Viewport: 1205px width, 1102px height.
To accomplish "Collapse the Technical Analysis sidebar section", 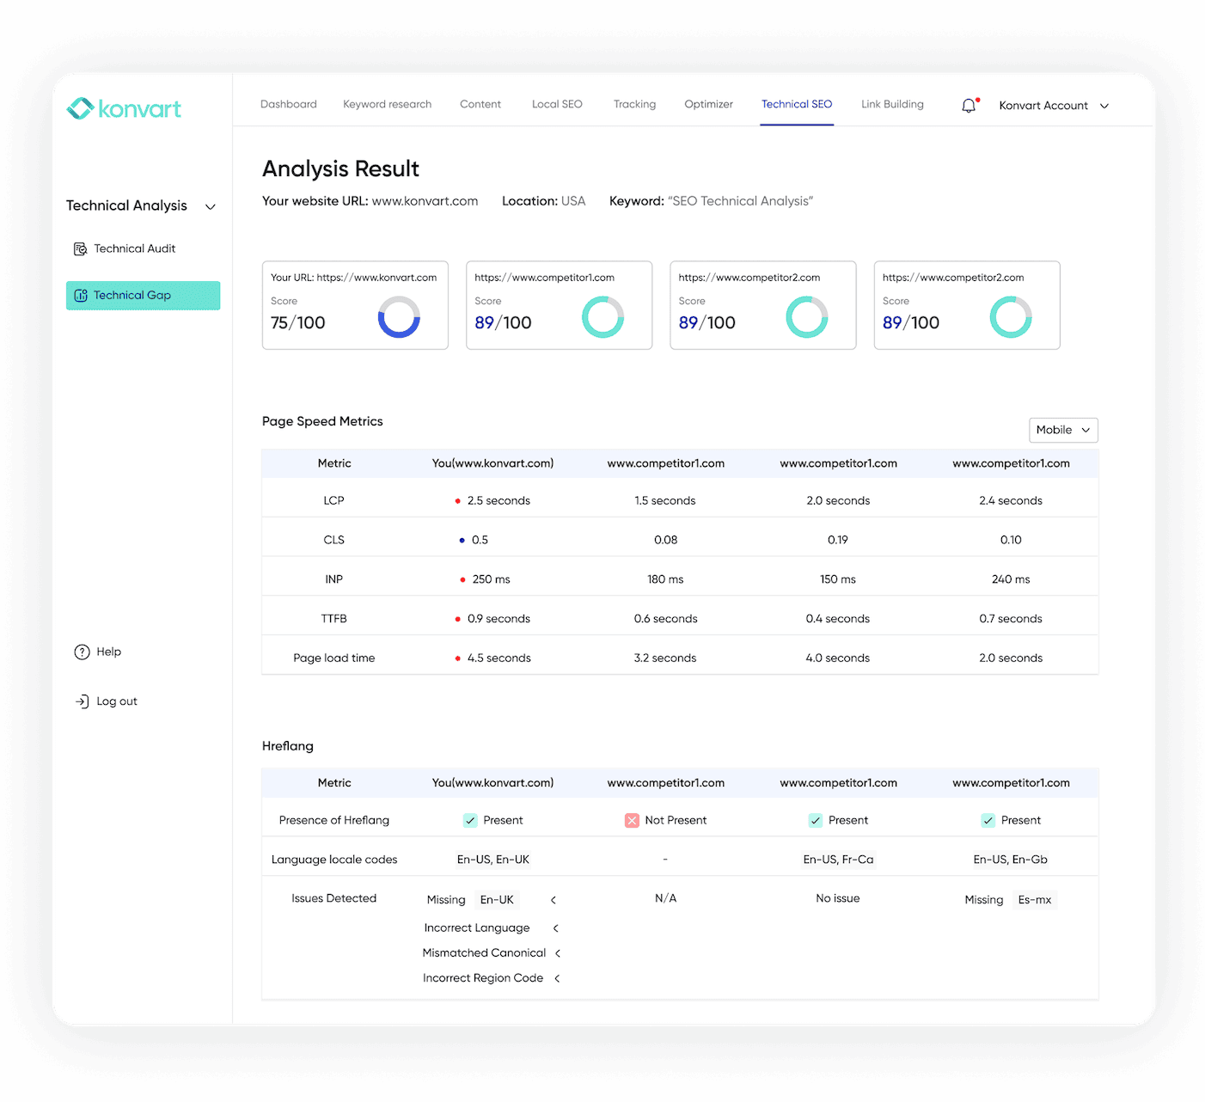I will pyautogui.click(x=211, y=206).
